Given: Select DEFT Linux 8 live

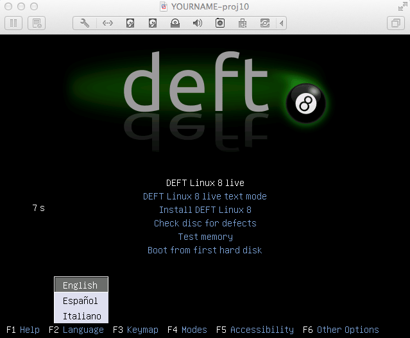Looking at the screenshot, I should [x=205, y=183].
